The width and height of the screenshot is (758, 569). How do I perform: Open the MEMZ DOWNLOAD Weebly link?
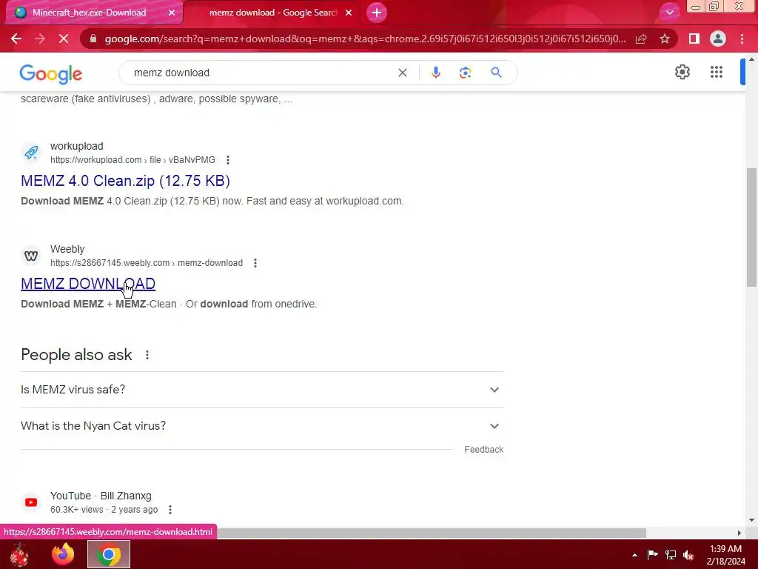[x=88, y=284]
